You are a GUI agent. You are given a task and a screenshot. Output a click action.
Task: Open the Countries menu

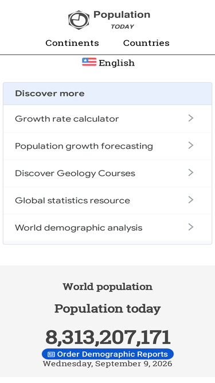coord(146,43)
